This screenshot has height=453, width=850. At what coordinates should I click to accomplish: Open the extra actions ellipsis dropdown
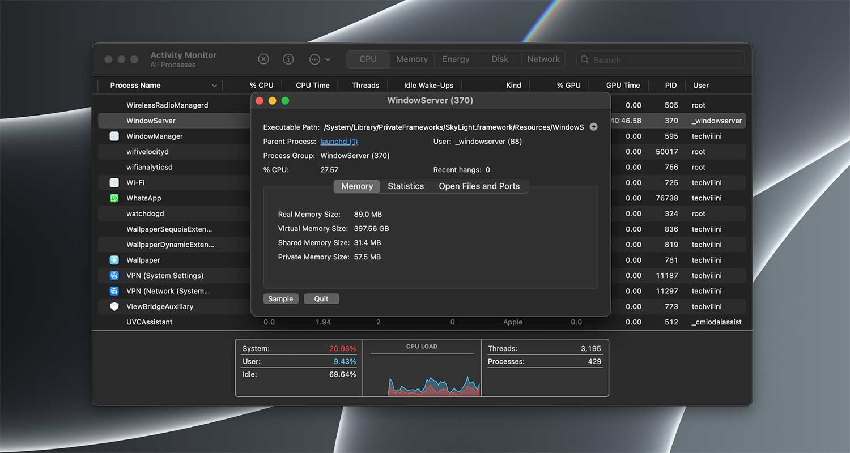315,59
